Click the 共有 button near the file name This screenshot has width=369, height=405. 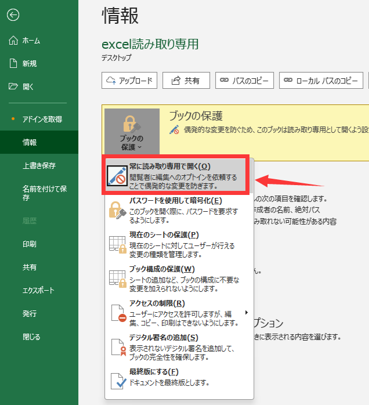(x=186, y=81)
